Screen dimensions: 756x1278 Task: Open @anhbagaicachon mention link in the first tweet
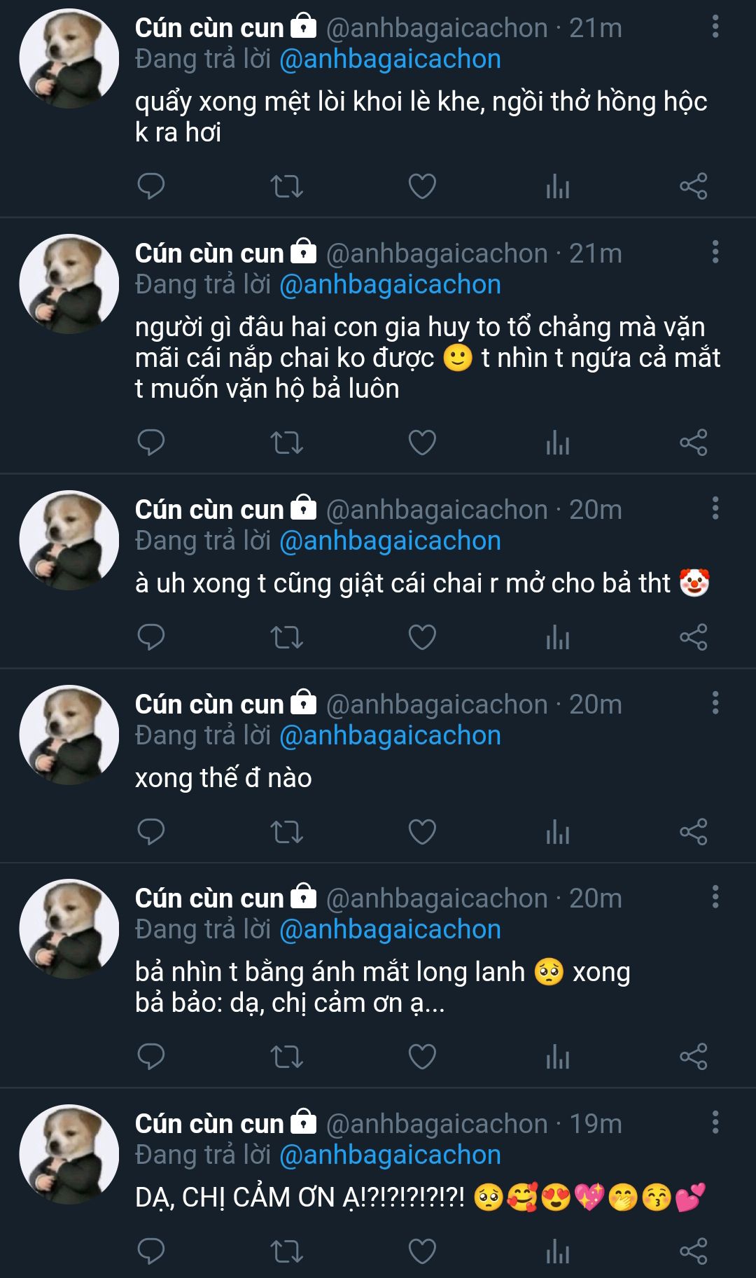point(390,60)
